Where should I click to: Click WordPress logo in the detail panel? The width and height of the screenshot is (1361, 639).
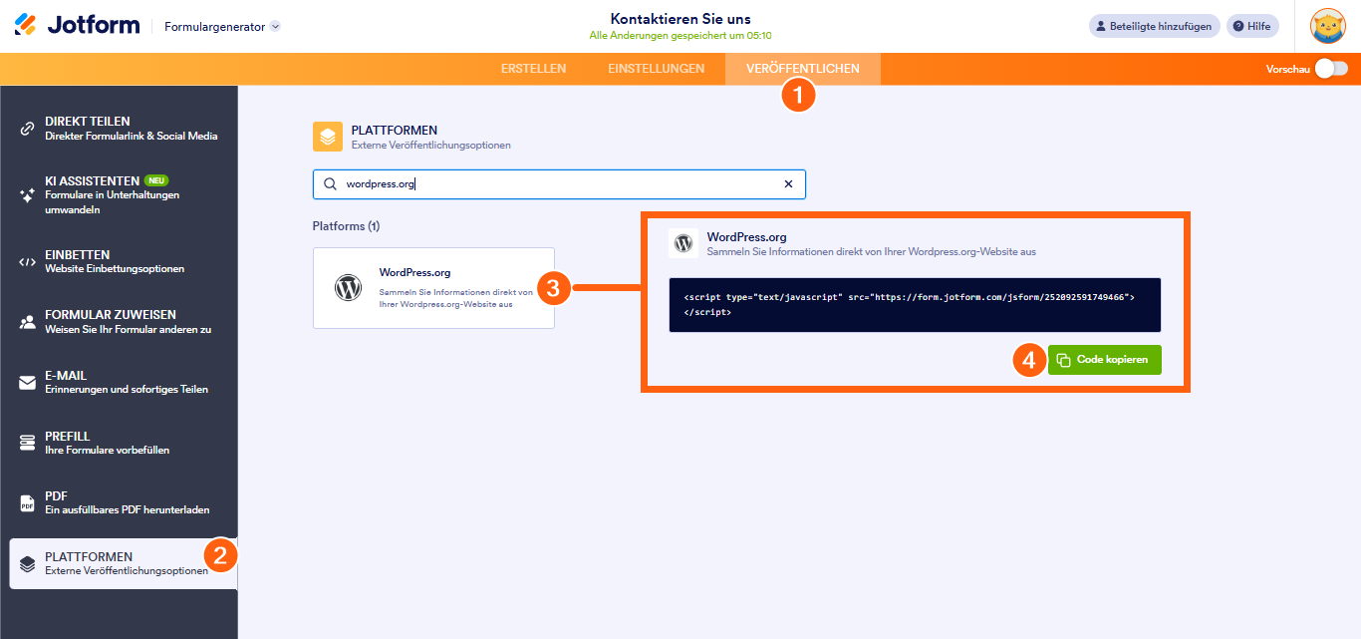pyautogui.click(x=683, y=243)
